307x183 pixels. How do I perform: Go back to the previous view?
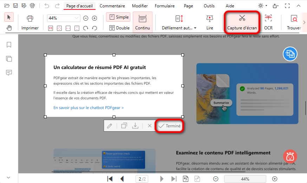[x=185, y=179]
